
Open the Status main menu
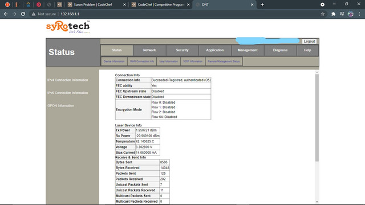(117, 50)
